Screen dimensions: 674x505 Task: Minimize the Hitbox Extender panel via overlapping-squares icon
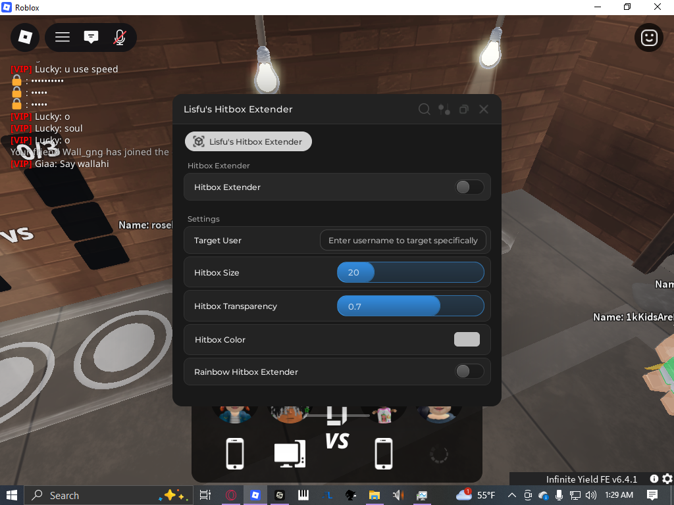463,110
